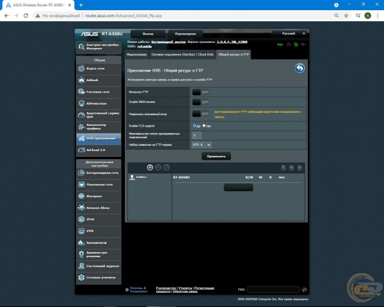The height and width of the screenshot is (307, 384).
Task: Open Wireless settings in the sidebar
Action: [99, 173]
